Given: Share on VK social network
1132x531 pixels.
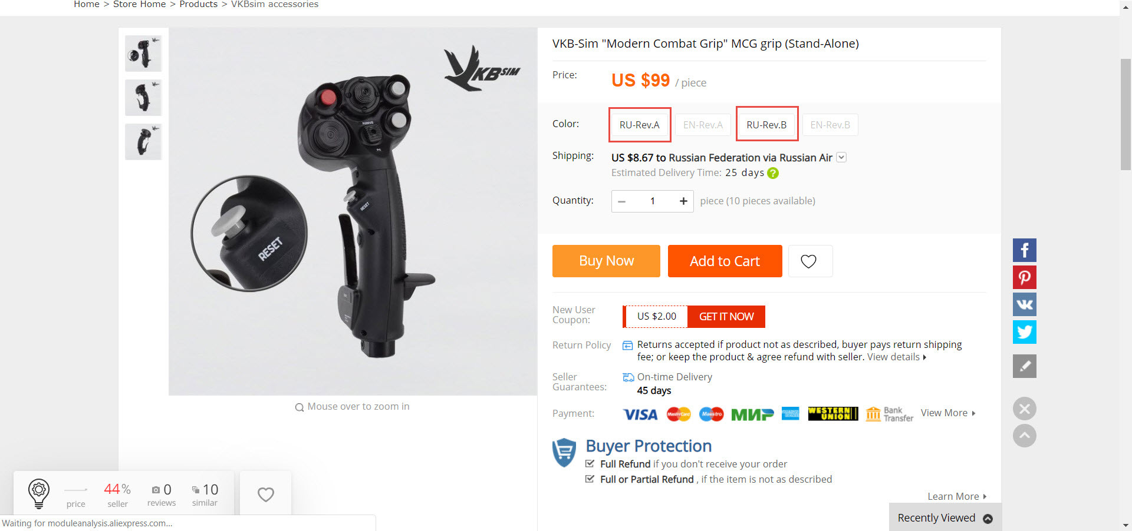Looking at the screenshot, I should click(1024, 304).
